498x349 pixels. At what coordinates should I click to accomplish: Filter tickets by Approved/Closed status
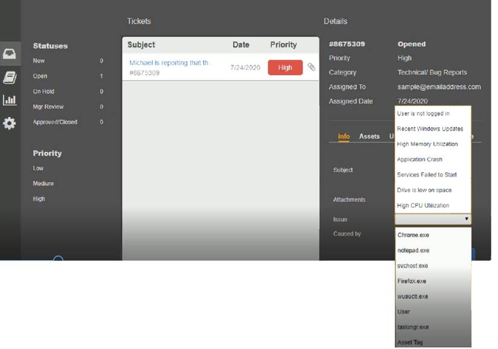tap(55, 122)
